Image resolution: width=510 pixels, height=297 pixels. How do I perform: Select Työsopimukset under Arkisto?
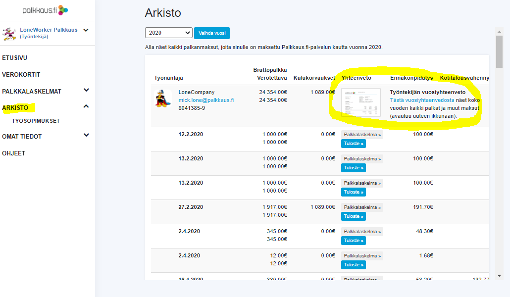(36, 121)
